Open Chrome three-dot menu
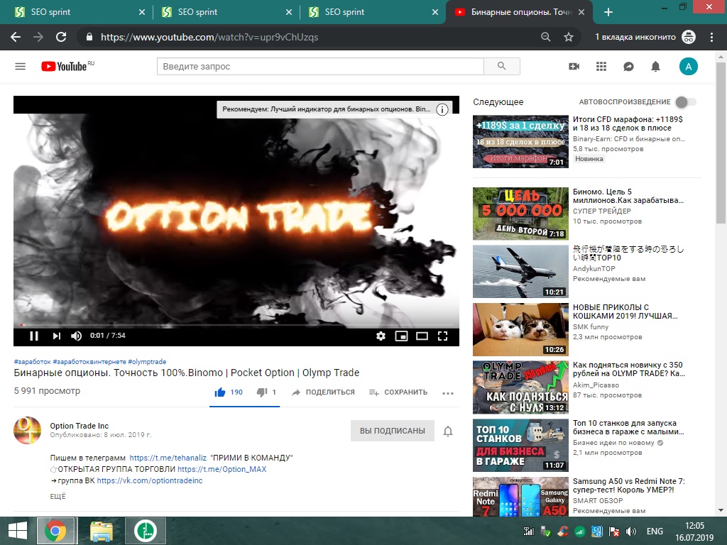The image size is (727, 545). click(x=711, y=37)
